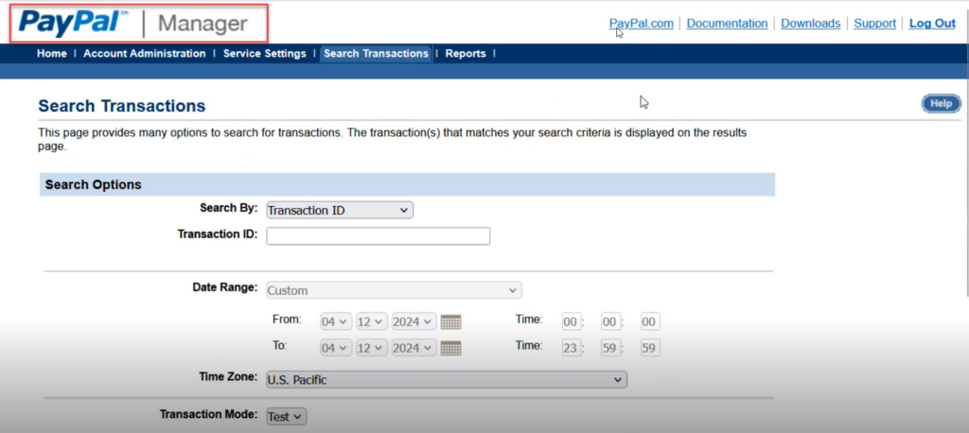This screenshot has height=433, width=969.
Task: Click the To time hours field showing 23
Action: 571,348
